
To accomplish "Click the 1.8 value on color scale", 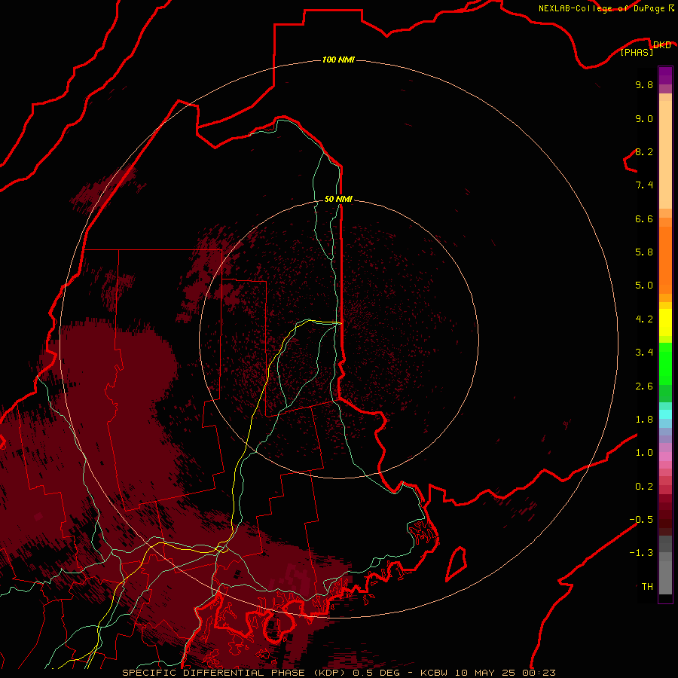I will [x=644, y=420].
